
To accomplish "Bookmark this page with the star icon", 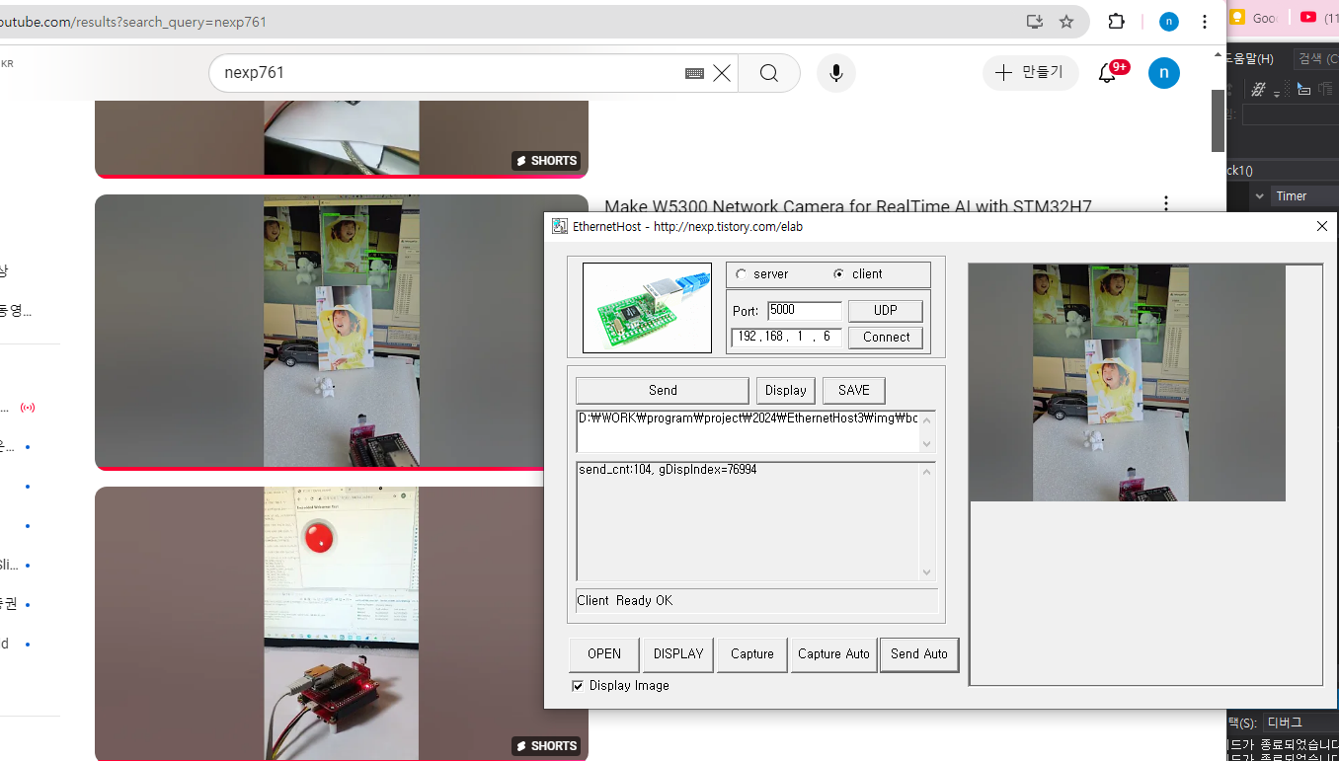I will 1066,22.
